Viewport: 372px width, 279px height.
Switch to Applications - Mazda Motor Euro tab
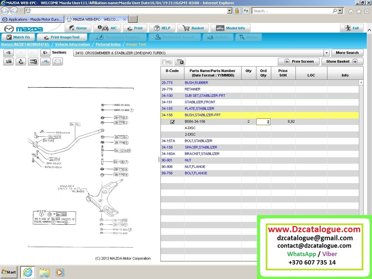tap(32, 19)
